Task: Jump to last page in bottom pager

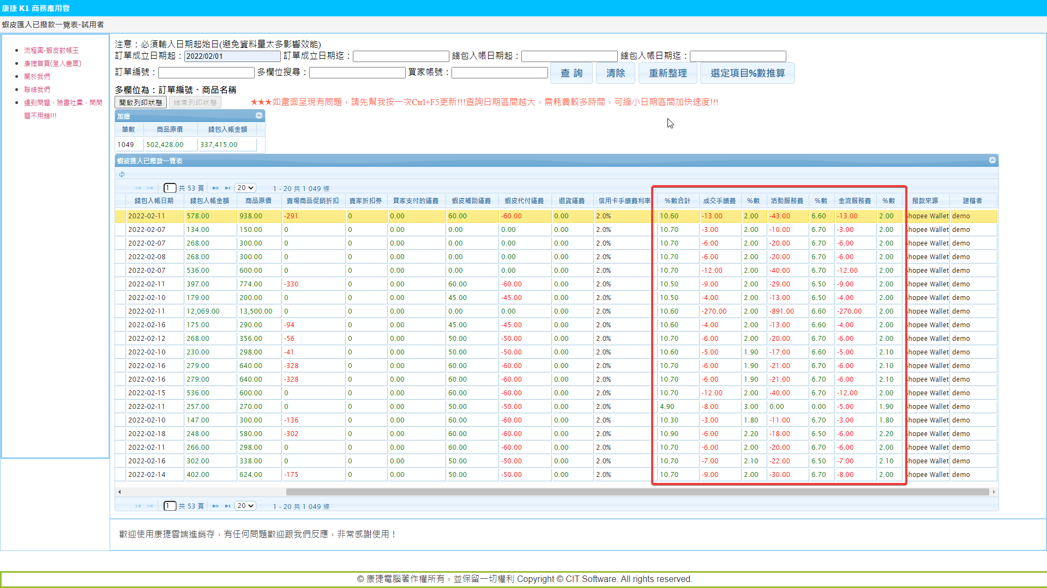Action: click(x=227, y=506)
